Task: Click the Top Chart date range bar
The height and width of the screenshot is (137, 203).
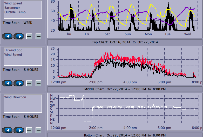Action: pyautogui.click(x=125, y=42)
